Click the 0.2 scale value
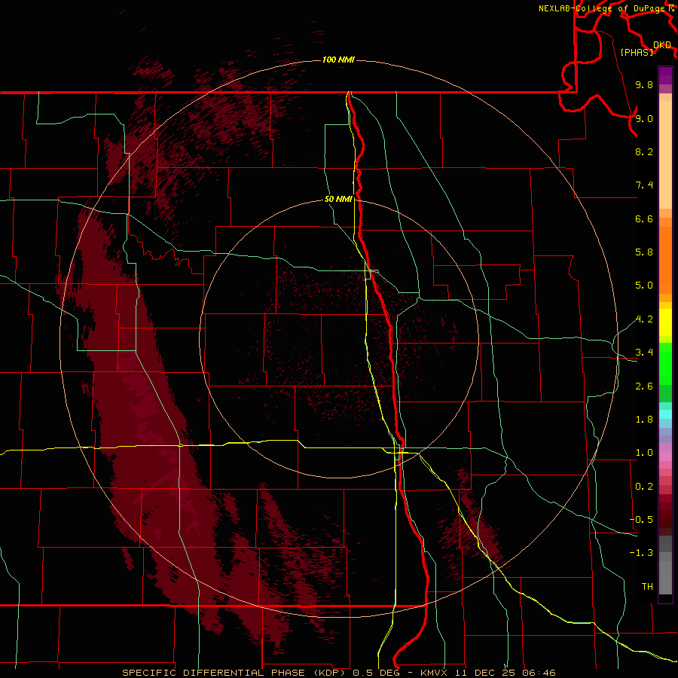The height and width of the screenshot is (678, 678). pyautogui.click(x=644, y=487)
